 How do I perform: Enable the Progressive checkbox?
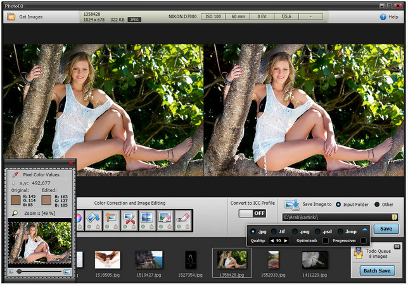pyautogui.click(x=364, y=241)
